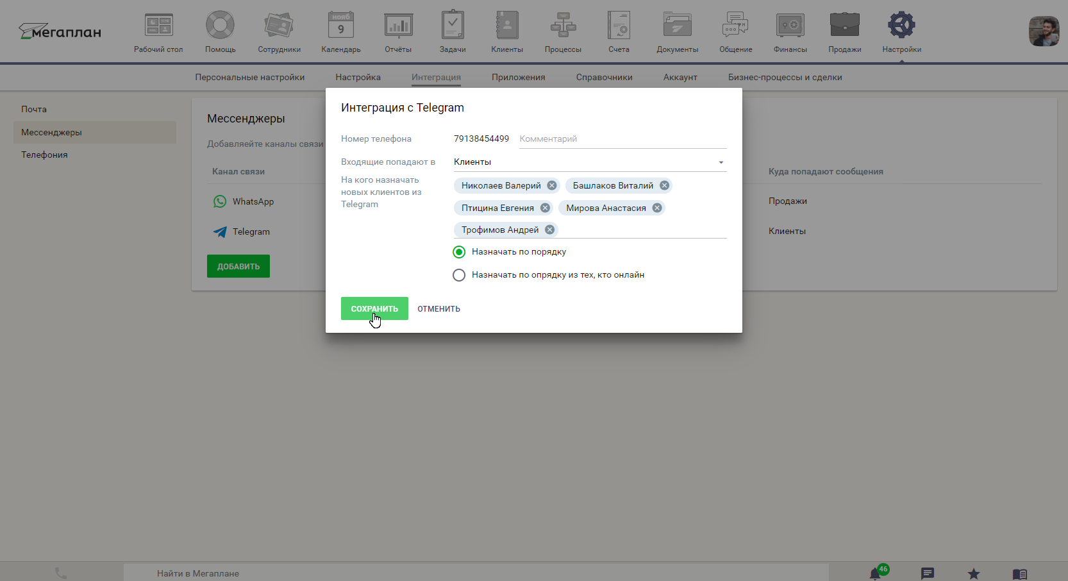Remove Трофимов Андрей from assignees
Image resolution: width=1068 pixels, height=581 pixels.
549,230
